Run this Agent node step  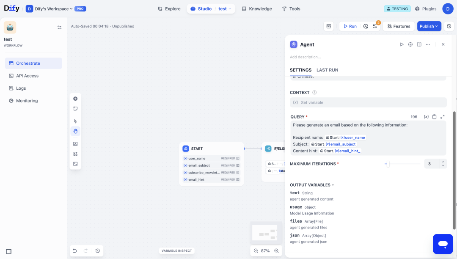click(x=402, y=44)
